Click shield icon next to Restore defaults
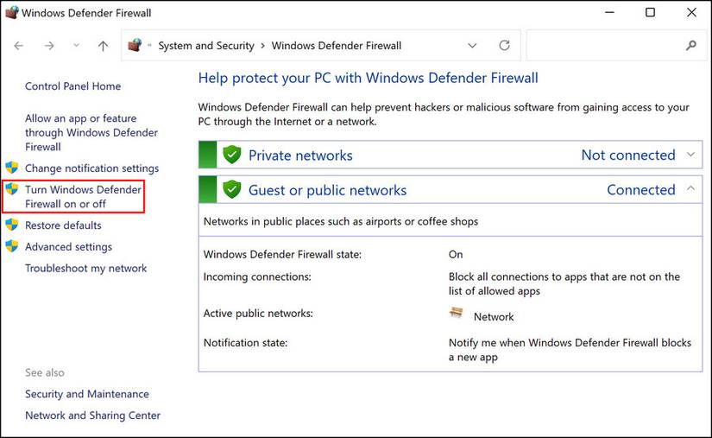Image resolution: width=712 pixels, height=438 pixels. coord(12,225)
